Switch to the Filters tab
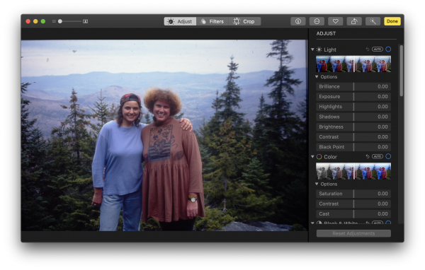The image size is (425, 270). pos(212,21)
